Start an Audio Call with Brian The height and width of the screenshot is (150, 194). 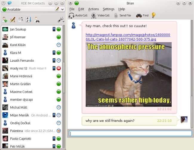point(78,15)
